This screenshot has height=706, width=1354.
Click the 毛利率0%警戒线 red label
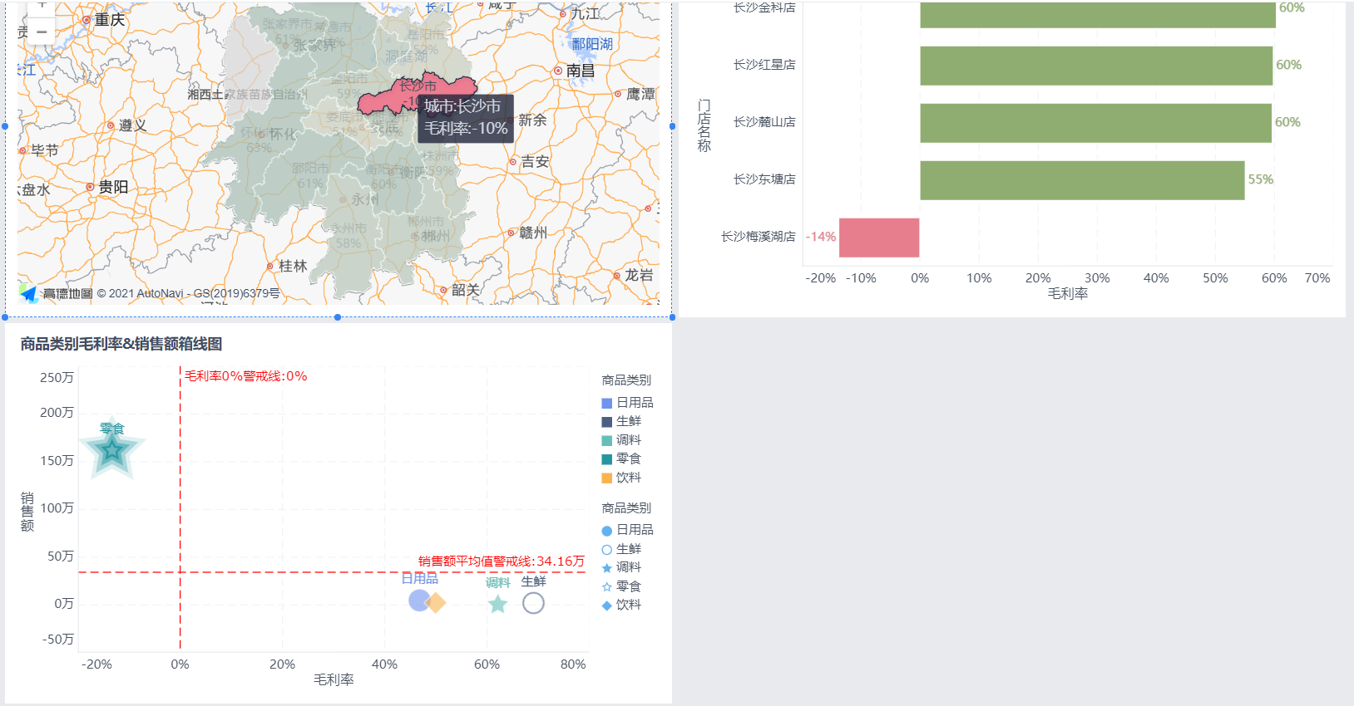coord(245,376)
